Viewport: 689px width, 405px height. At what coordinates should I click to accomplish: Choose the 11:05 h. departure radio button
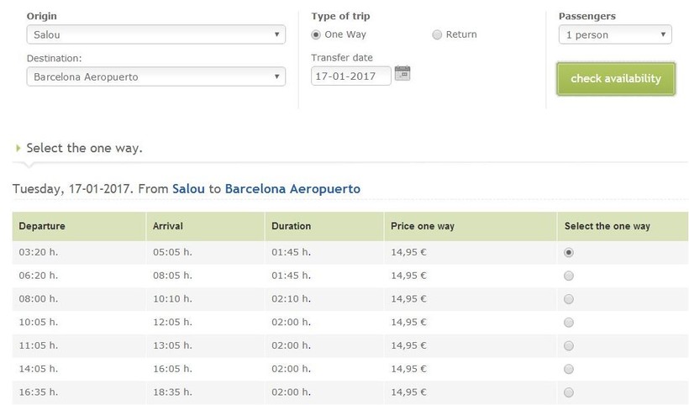569,345
